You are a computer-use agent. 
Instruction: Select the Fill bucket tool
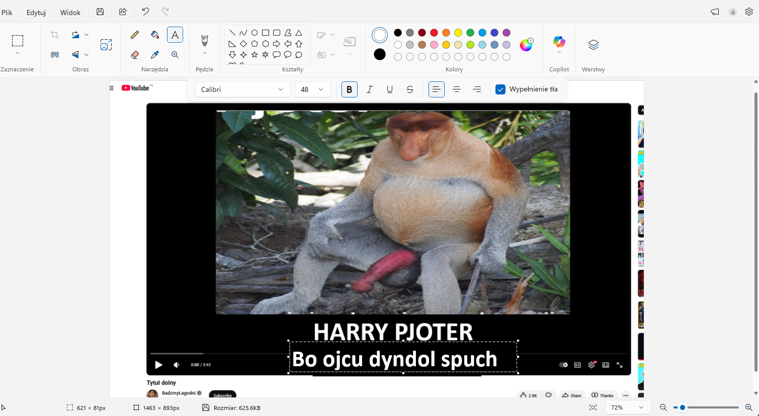tap(155, 35)
